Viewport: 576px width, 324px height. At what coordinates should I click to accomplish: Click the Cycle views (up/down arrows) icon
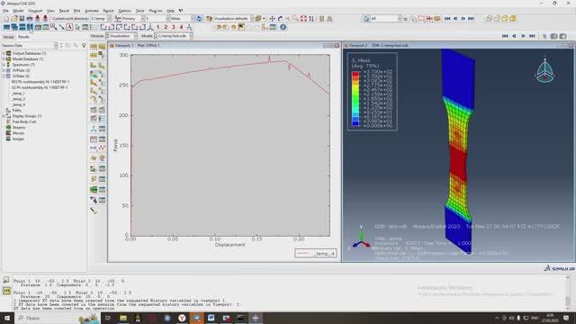[311, 18]
